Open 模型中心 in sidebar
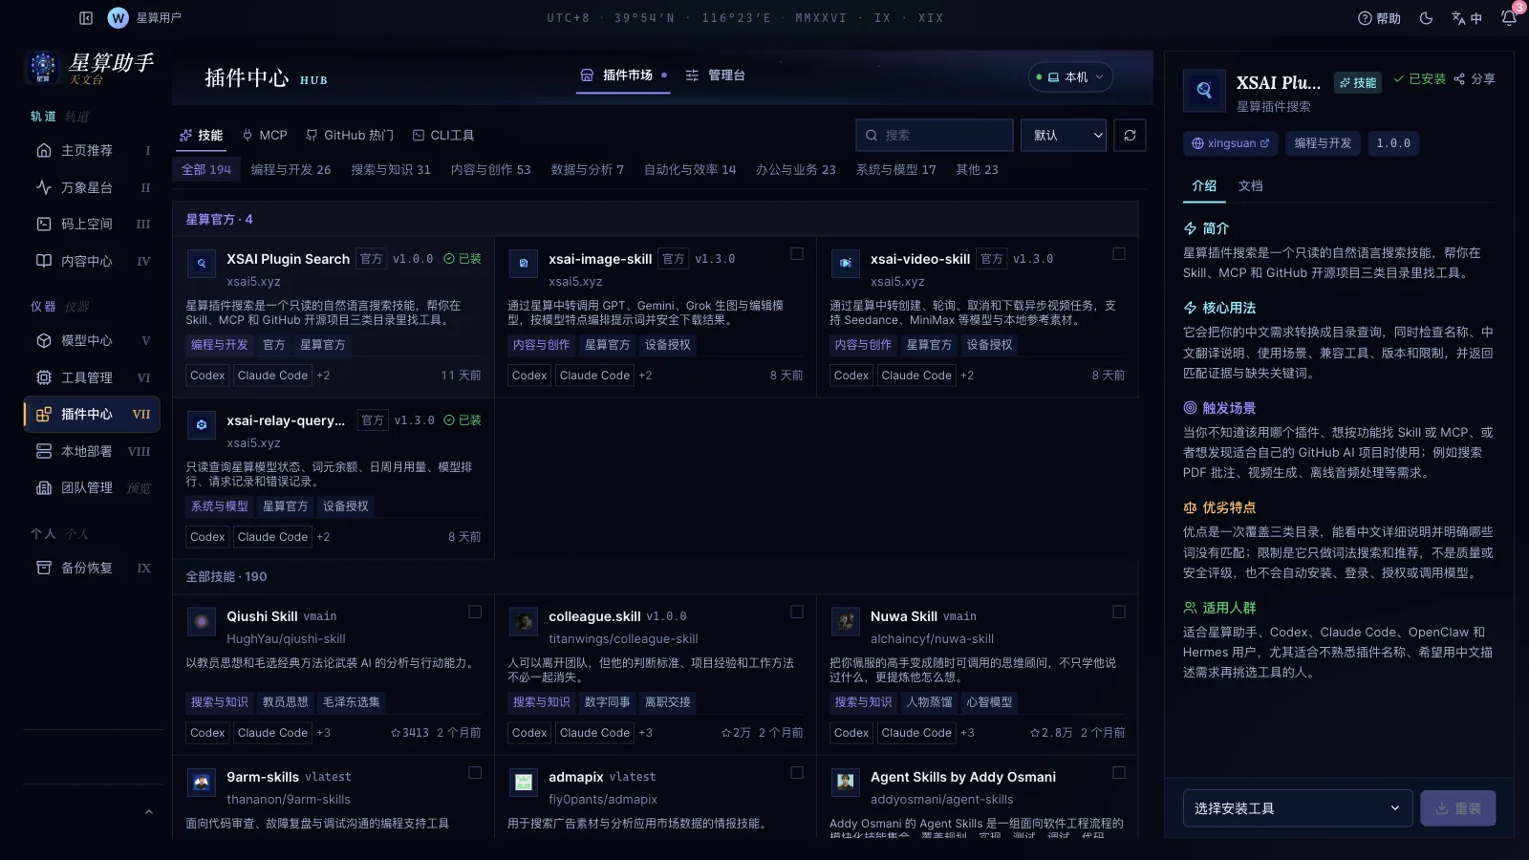The width and height of the screenshot is (1529, 860). (x=92, y=340)
